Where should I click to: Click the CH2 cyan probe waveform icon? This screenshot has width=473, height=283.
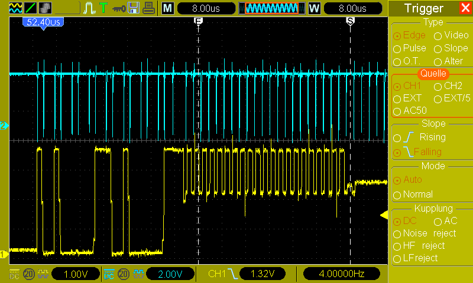tap(138, 274)
